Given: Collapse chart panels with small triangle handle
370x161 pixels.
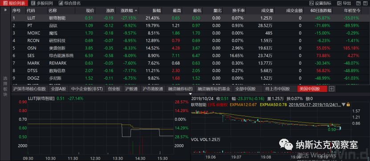Looking at the screenshot, I should click(191, 94).
